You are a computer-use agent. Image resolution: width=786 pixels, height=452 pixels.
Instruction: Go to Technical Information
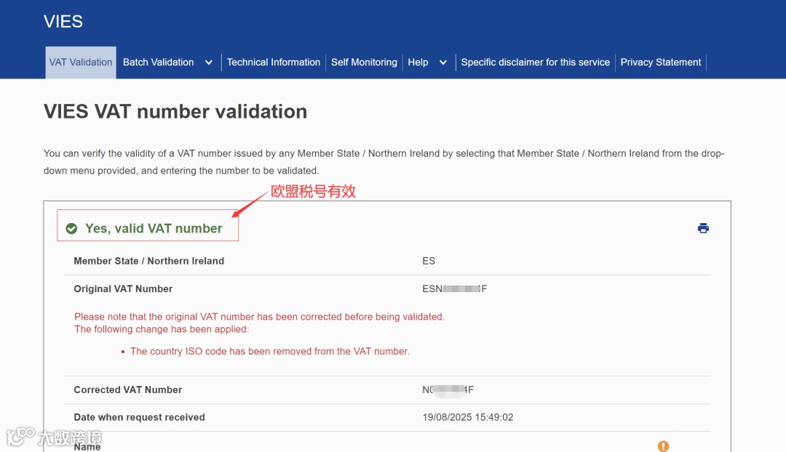tap(274, 62)
